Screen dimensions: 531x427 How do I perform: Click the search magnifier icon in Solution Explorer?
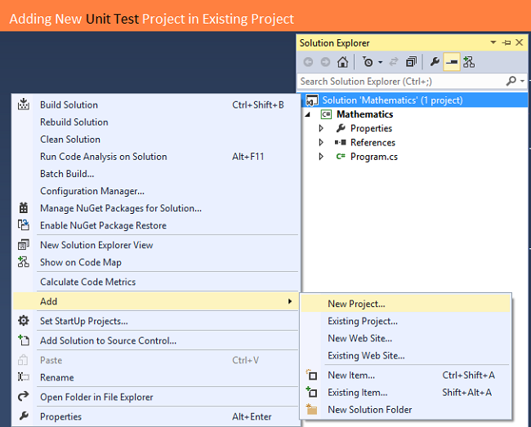[511, 81]
